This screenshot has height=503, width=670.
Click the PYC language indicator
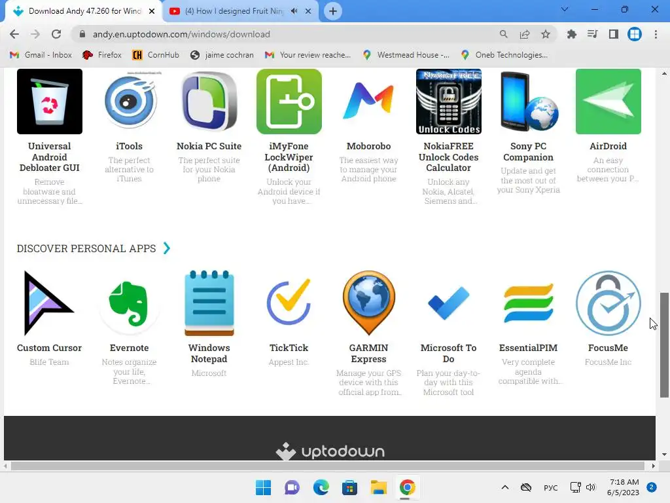pyautogui.click(x=551, y=487)
